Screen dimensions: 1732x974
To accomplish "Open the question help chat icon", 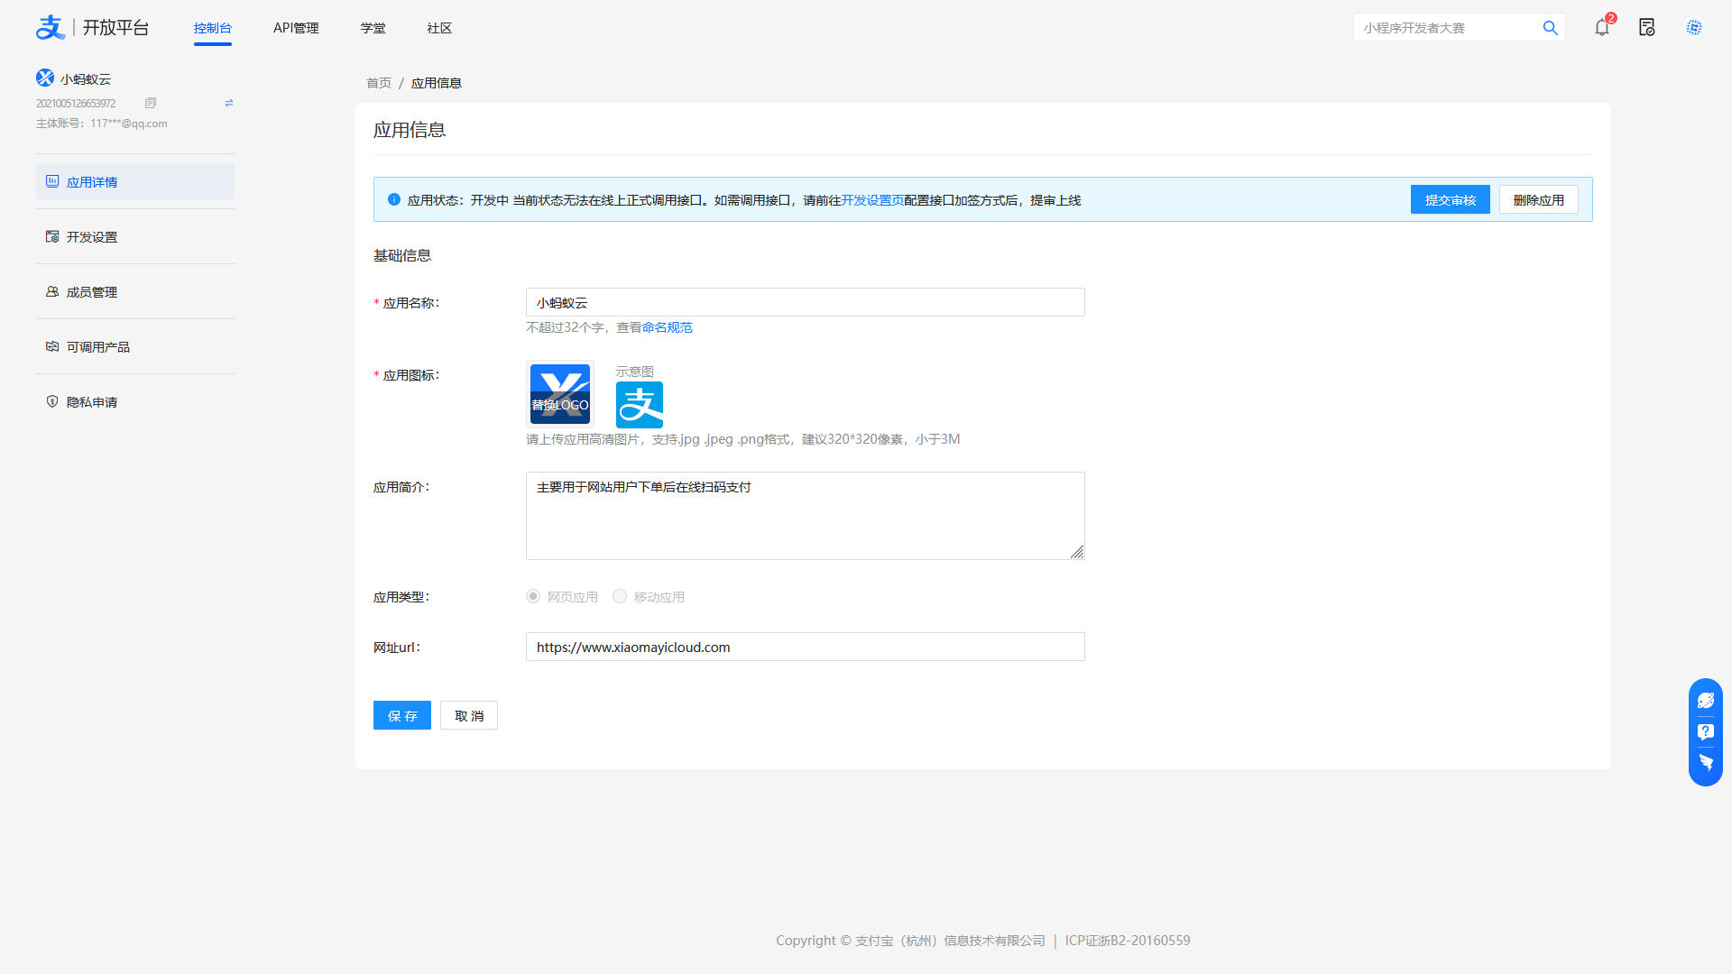I will tap(1705, 731).
